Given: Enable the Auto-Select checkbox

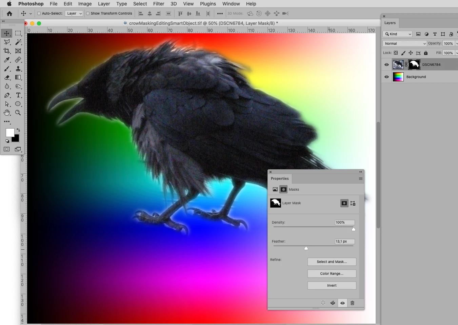Looking at the screenshot, I should click(x=39, y=14).
